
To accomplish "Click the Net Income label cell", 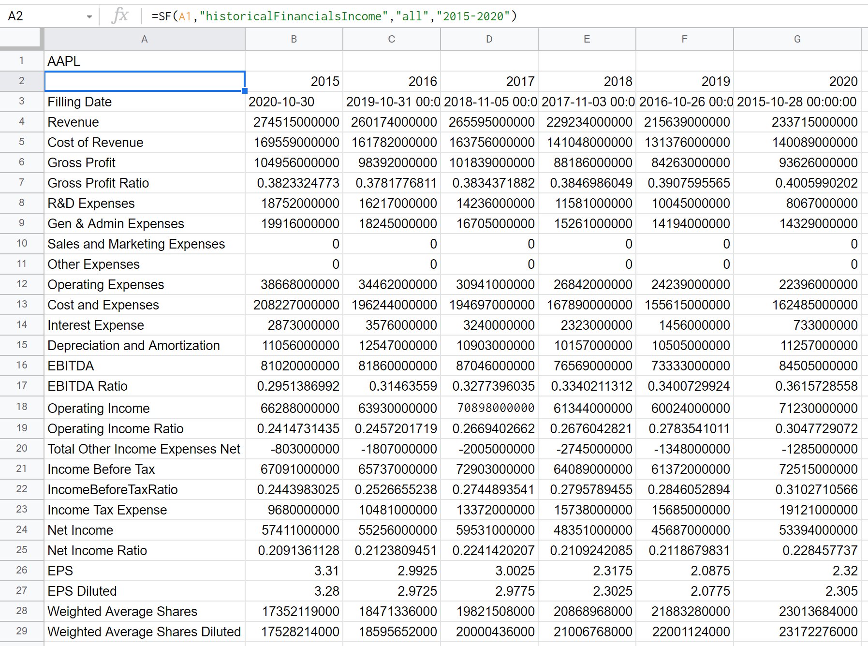I will (x=145, y=530).
